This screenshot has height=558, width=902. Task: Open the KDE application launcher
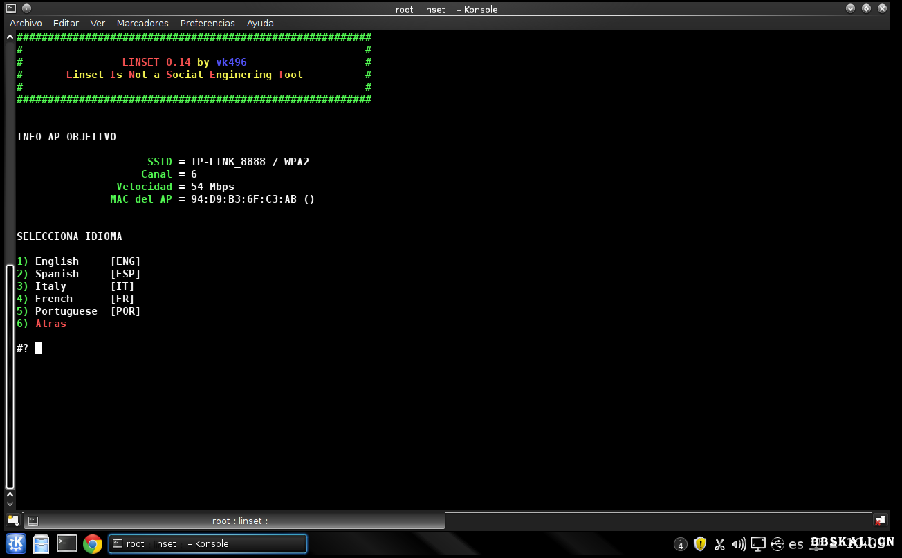[15, 544]
